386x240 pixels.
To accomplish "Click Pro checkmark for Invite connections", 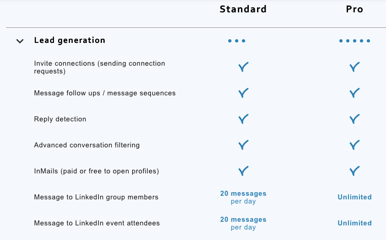I will 354,67.
